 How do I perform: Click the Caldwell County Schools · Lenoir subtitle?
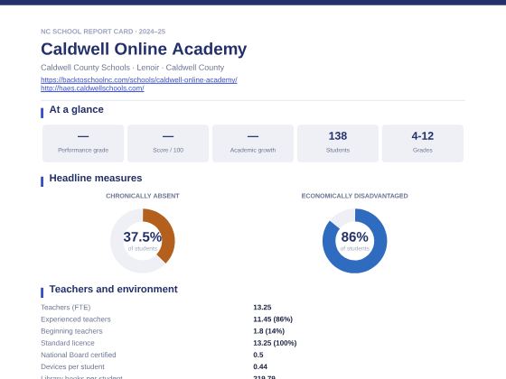[132, 68]
